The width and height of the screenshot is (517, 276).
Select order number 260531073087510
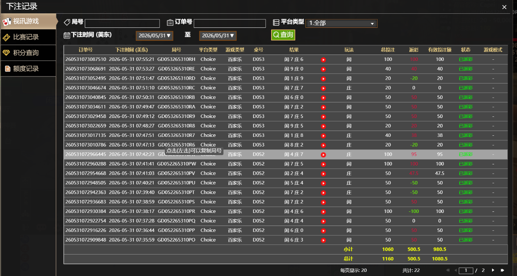[86, 59]
